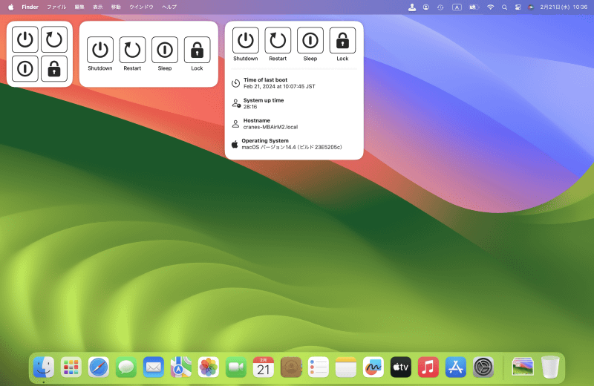The image size is (594, 386).
Task: Click Restart button in medium widget
Action: click(x=132, y=50)
